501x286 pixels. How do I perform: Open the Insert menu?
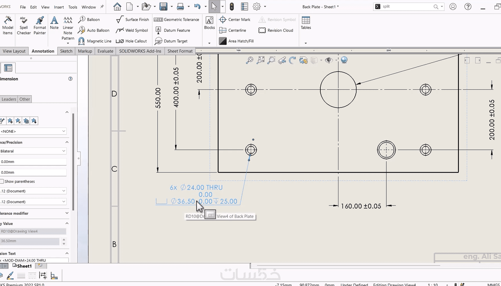pos(59,7)
